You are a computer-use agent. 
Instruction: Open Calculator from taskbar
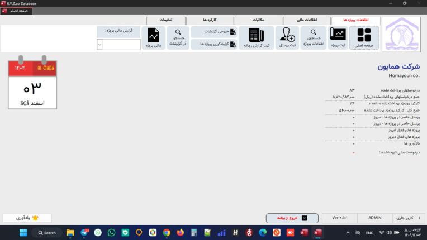pyautogui.click(x=194, y=233)
